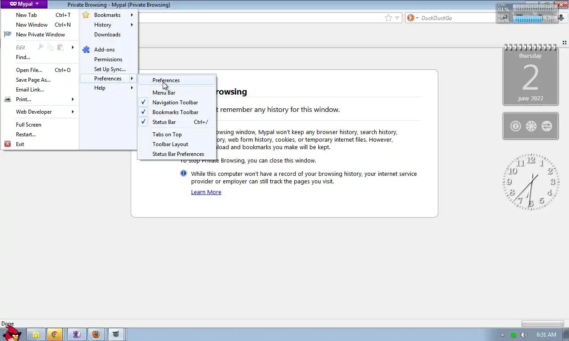Click the analog clock gadget

pyautogui.click(x=530, y=181)
